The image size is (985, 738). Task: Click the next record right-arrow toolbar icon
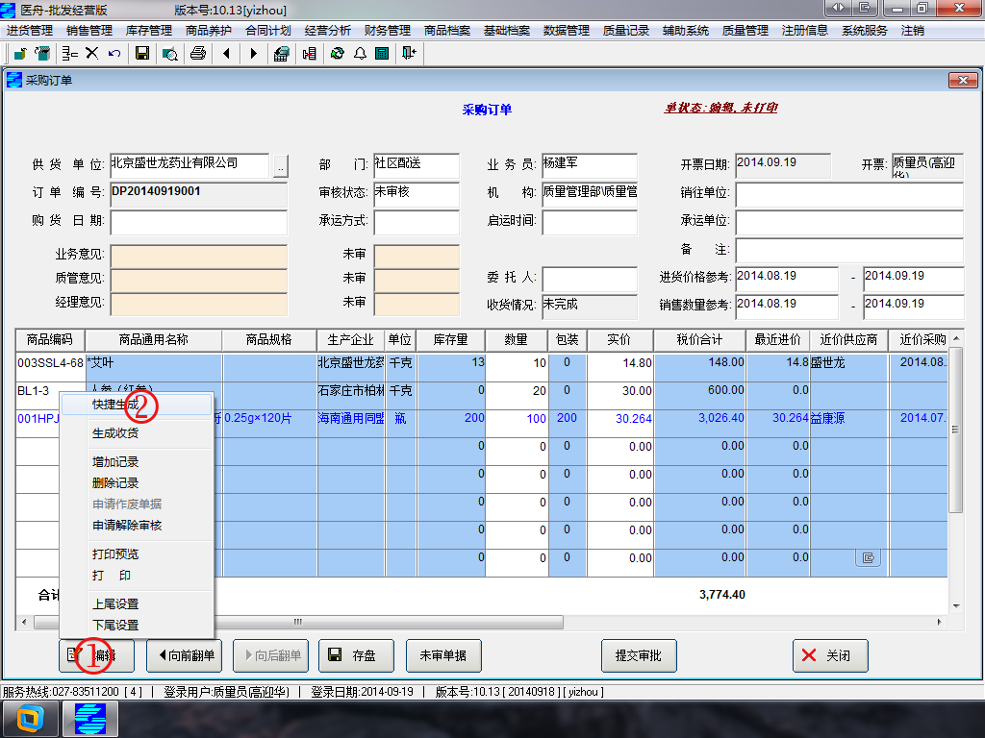[254, 54]
